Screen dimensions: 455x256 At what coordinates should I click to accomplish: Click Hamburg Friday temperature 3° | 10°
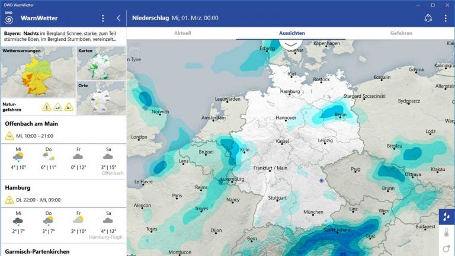[78, 231]
